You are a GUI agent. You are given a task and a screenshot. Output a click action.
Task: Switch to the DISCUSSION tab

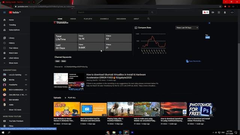[121, 19]
